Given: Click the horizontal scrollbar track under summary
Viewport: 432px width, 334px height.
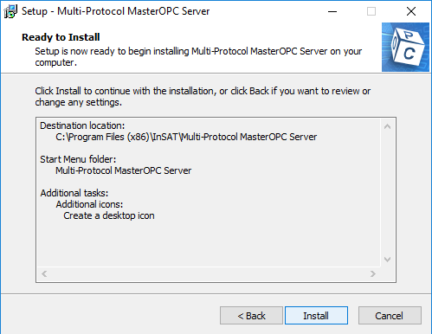Looking at the screenshot, I should (209, 273).
